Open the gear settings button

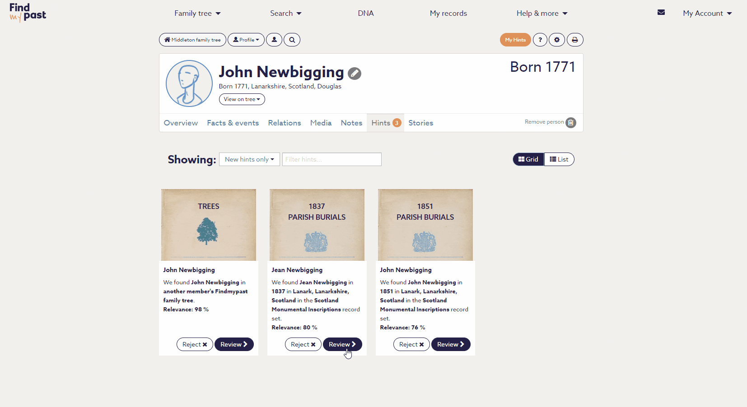[x=557, y=40]
